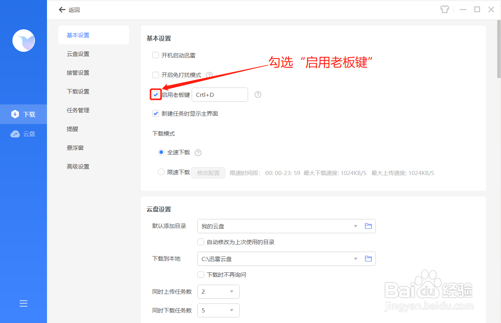Check 下载时不再询问 option
Viewport: 501px width, 323px height.
coord(201,275)
